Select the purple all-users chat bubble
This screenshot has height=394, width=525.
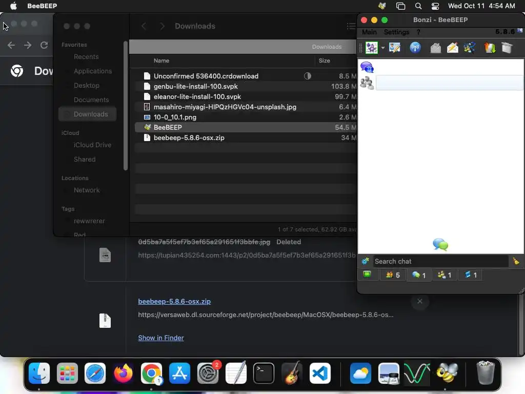coord(367,67)
